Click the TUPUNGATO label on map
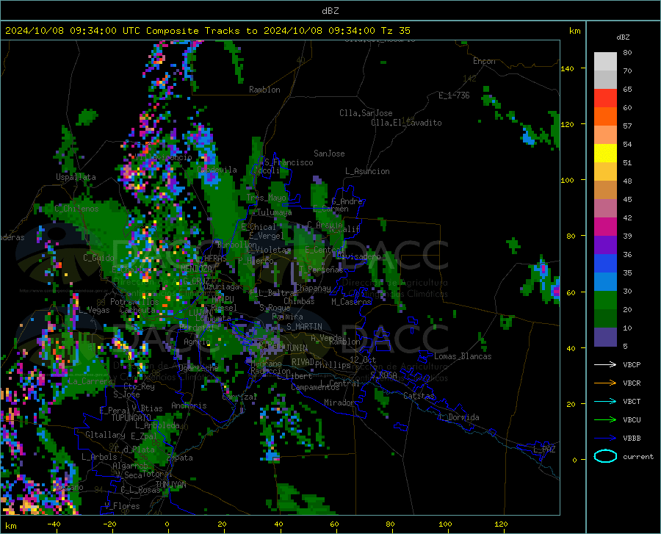The height and width of the screenshot is (534, 661). pos(131,418)
